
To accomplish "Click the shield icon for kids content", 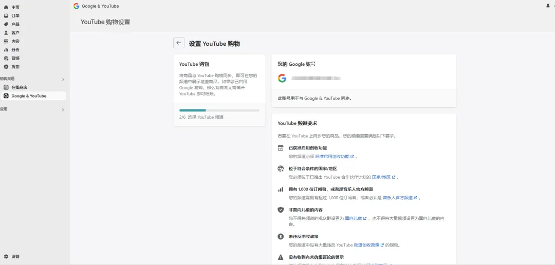I will point(281,210).
